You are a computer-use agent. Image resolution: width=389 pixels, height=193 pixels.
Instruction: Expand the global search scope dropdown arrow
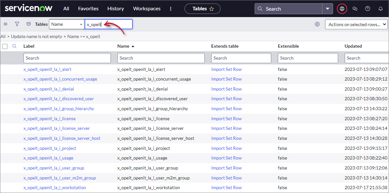(x=328, y=9)
